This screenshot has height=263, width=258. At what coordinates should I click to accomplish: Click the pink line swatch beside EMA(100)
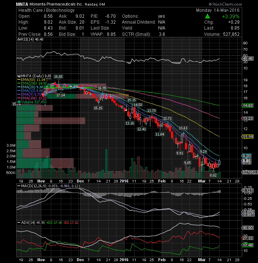click(19, 98)
